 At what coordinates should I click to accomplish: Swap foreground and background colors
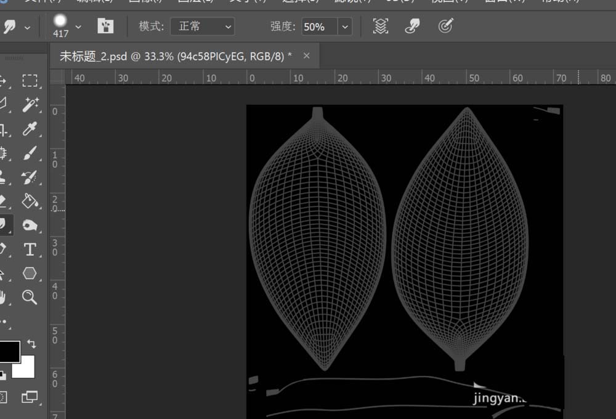coord(31,344)
